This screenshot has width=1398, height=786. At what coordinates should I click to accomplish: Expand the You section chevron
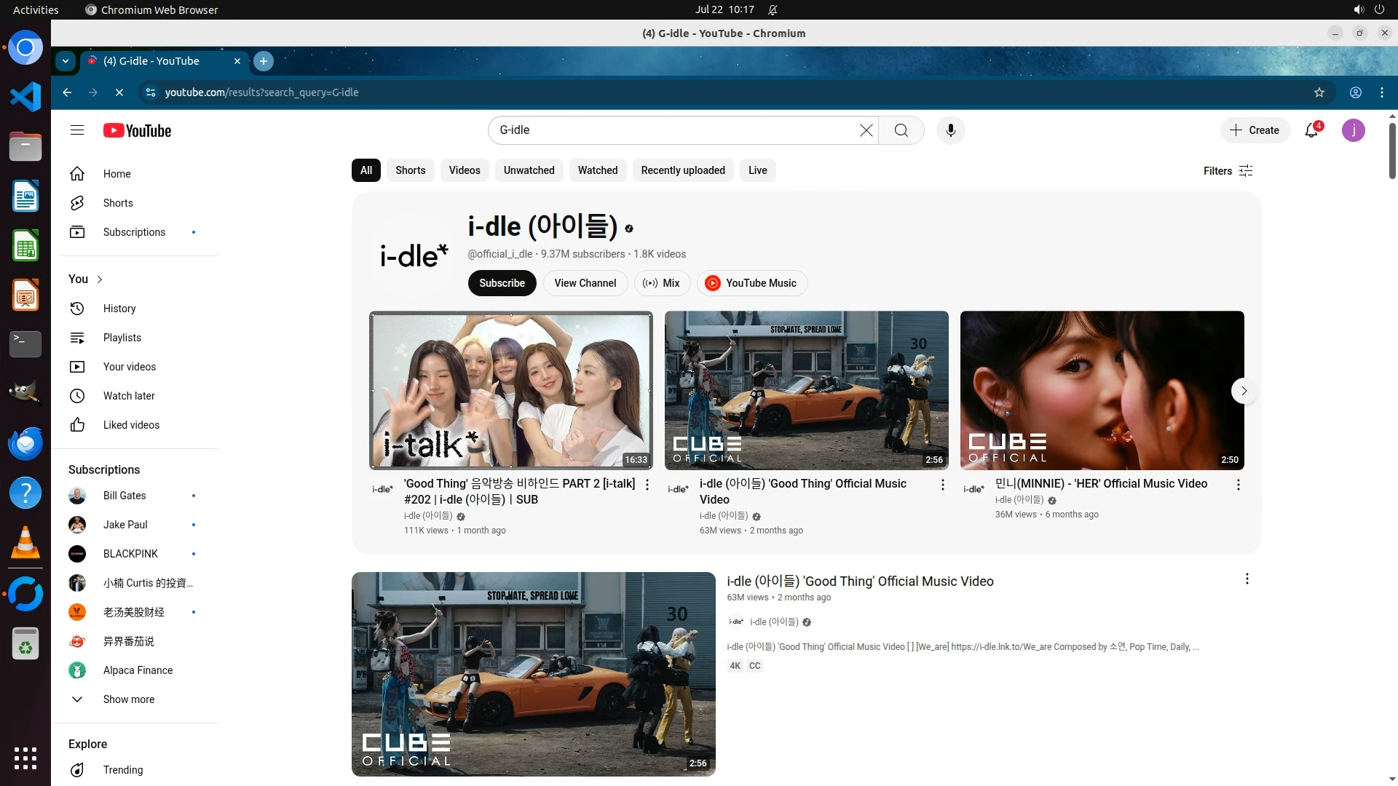(100, 279)
